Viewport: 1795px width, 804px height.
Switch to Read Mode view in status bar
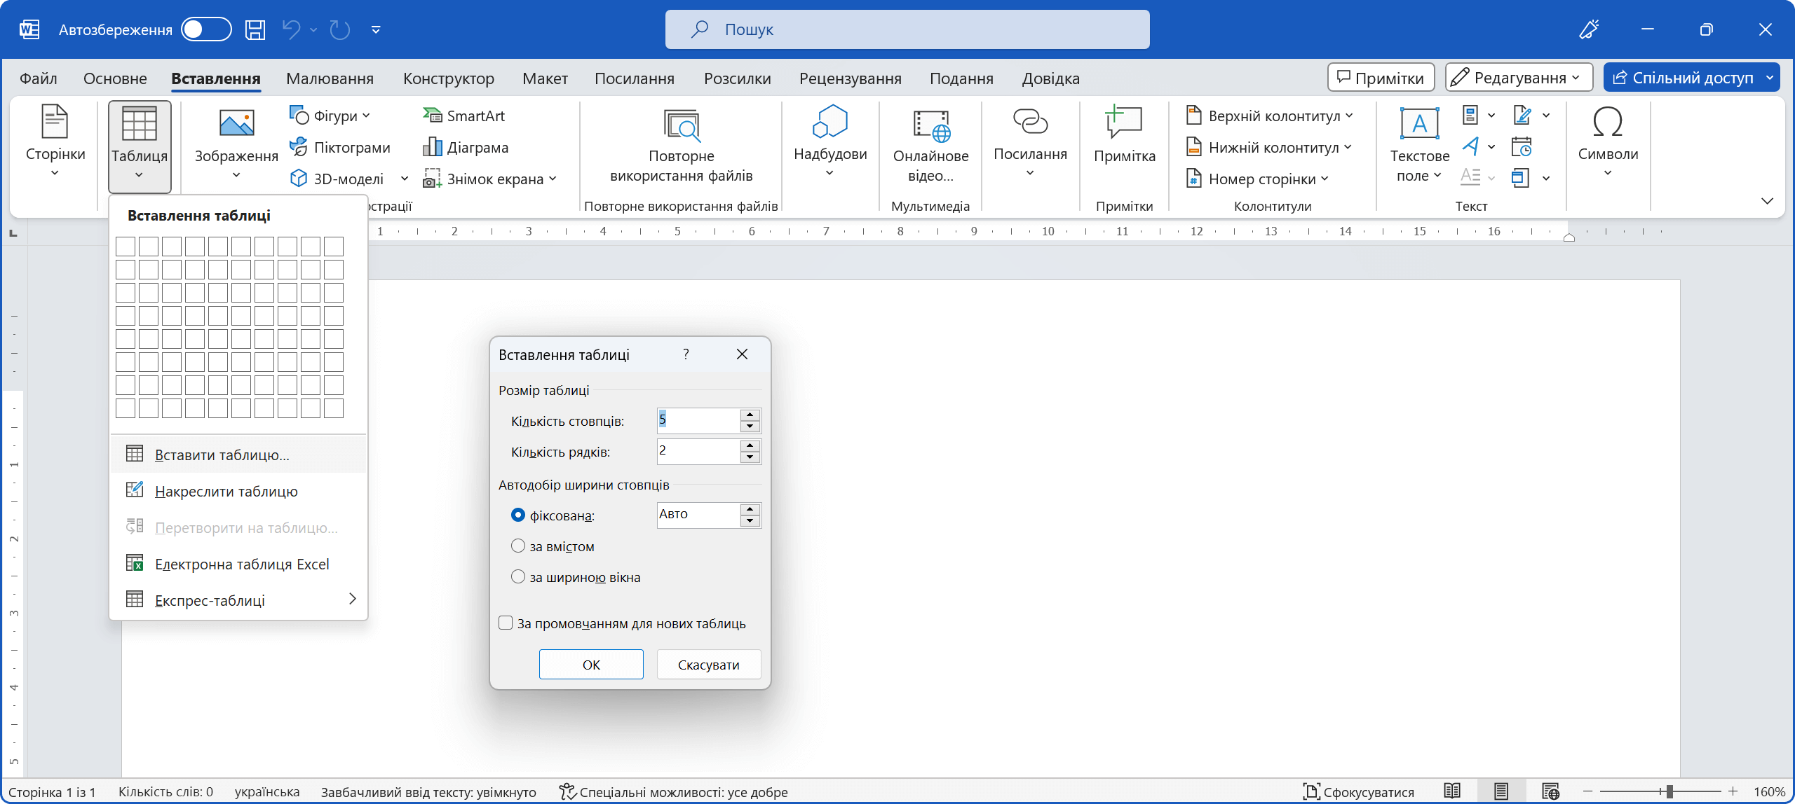1451,791
